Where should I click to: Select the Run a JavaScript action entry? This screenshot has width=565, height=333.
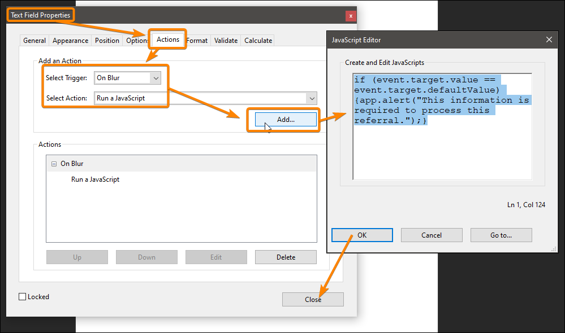point(96,179)
